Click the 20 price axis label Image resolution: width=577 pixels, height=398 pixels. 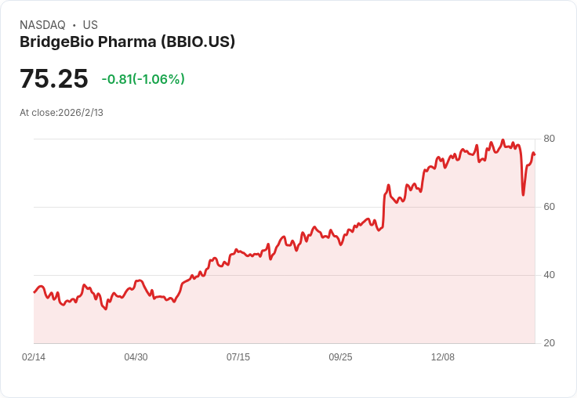(549, 343)
